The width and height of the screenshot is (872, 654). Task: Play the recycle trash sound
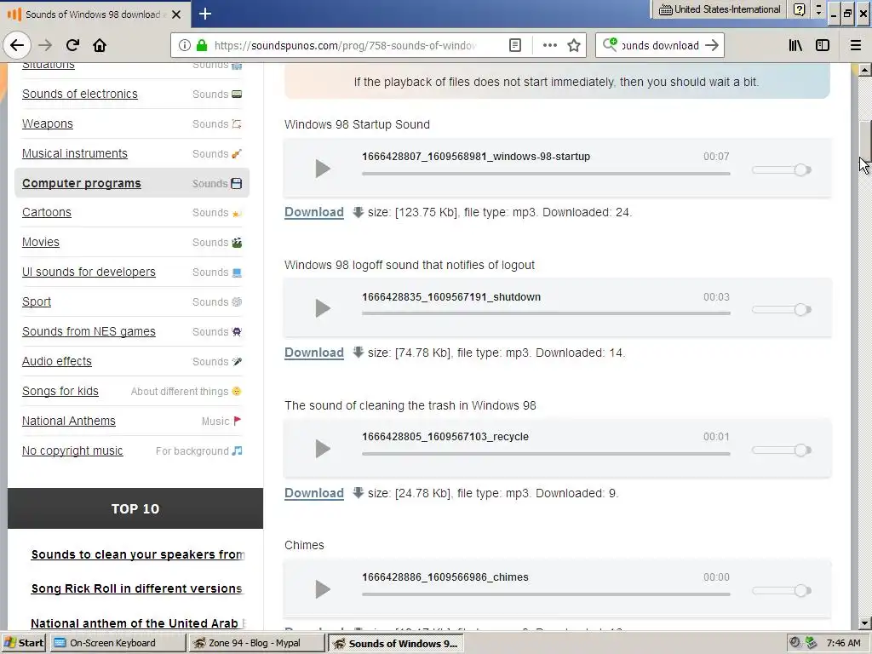pyautogui.click(x=323, y=449)
